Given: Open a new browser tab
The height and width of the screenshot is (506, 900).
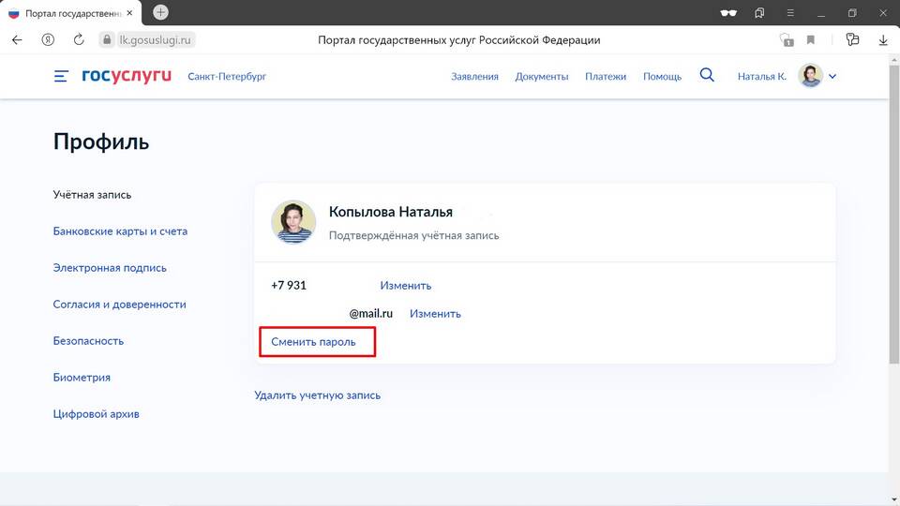Looking at the screenshot, I should click(x=160, y=12).
